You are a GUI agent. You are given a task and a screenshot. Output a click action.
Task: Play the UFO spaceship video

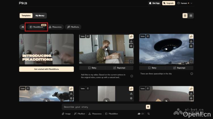166,49
